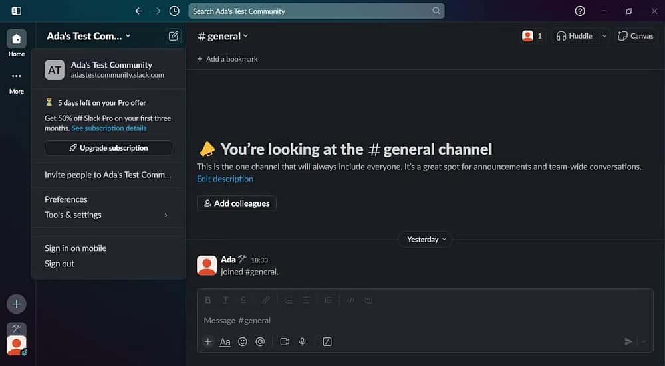Record a video clip
The height and width of the screenshot is (366, 665).
285,342
